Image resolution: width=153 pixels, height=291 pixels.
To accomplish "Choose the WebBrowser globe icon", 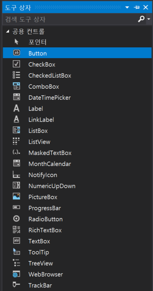I will 16,274.
